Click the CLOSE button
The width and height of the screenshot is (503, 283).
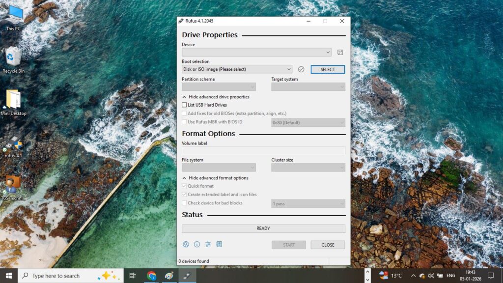tap(328, 245)
